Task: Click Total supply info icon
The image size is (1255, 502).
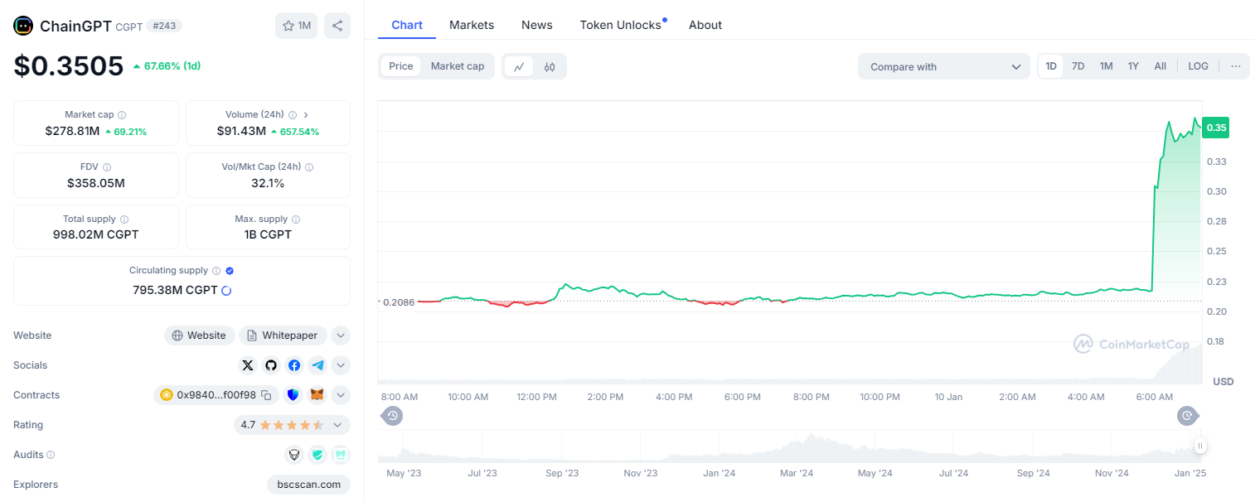Action: click(x=124, y=220)
